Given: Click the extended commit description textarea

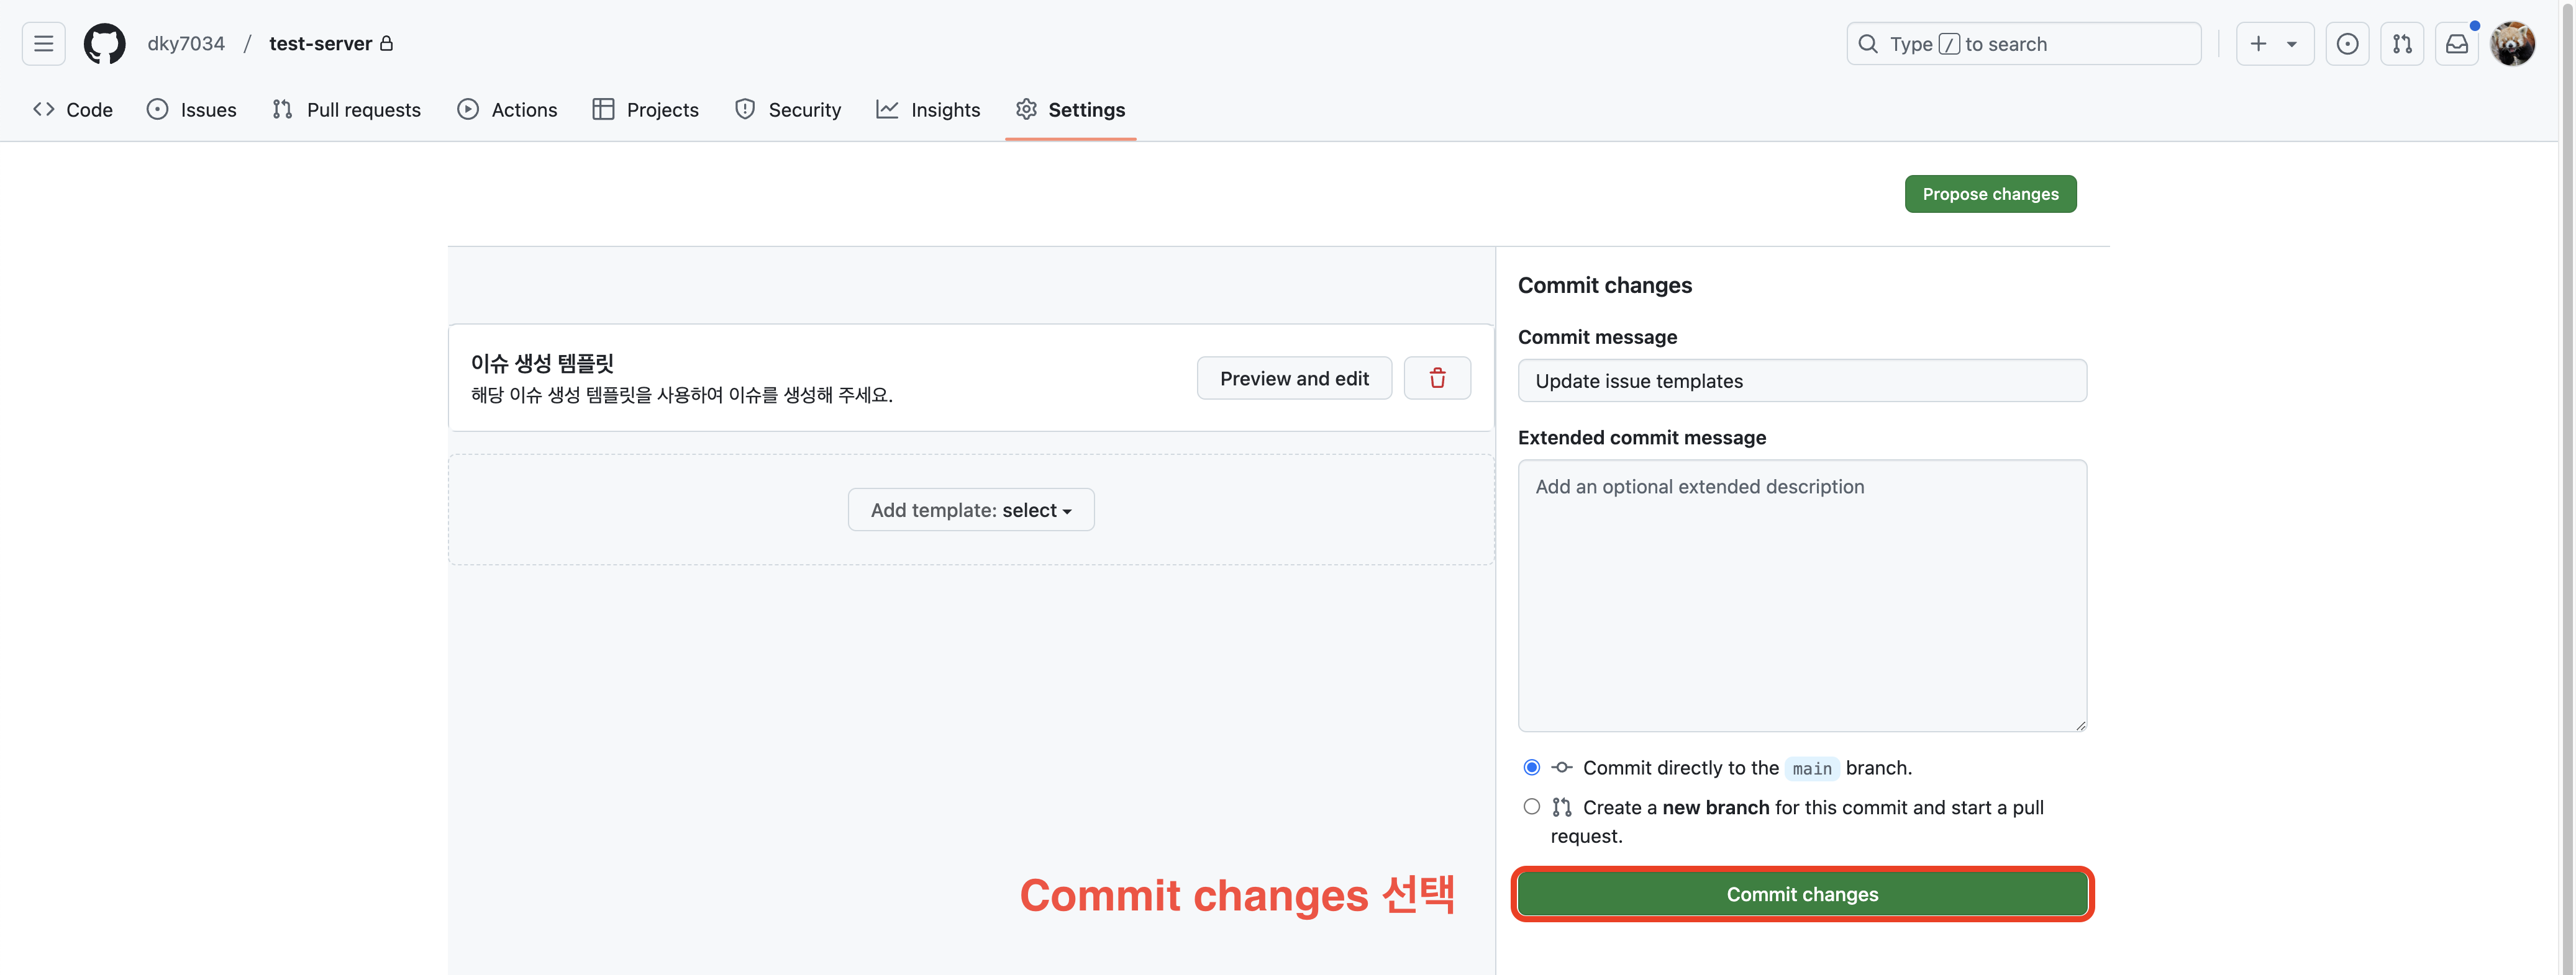Looking at the screenshot, I should (1801, 595).
